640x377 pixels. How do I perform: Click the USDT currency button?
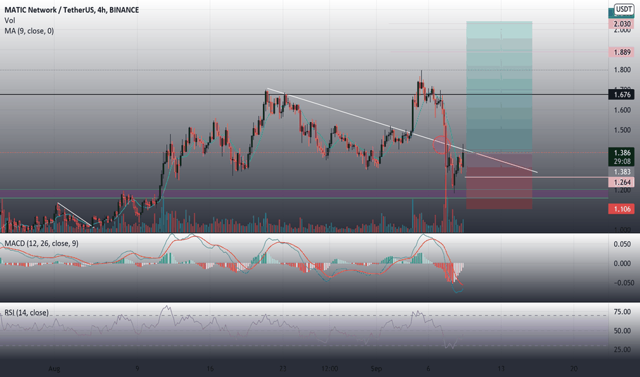(x=624, y=9)
